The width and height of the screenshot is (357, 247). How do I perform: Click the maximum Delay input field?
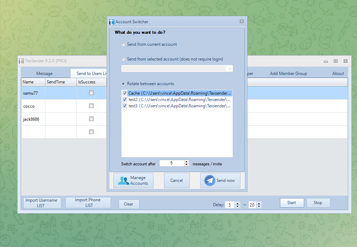252,205
